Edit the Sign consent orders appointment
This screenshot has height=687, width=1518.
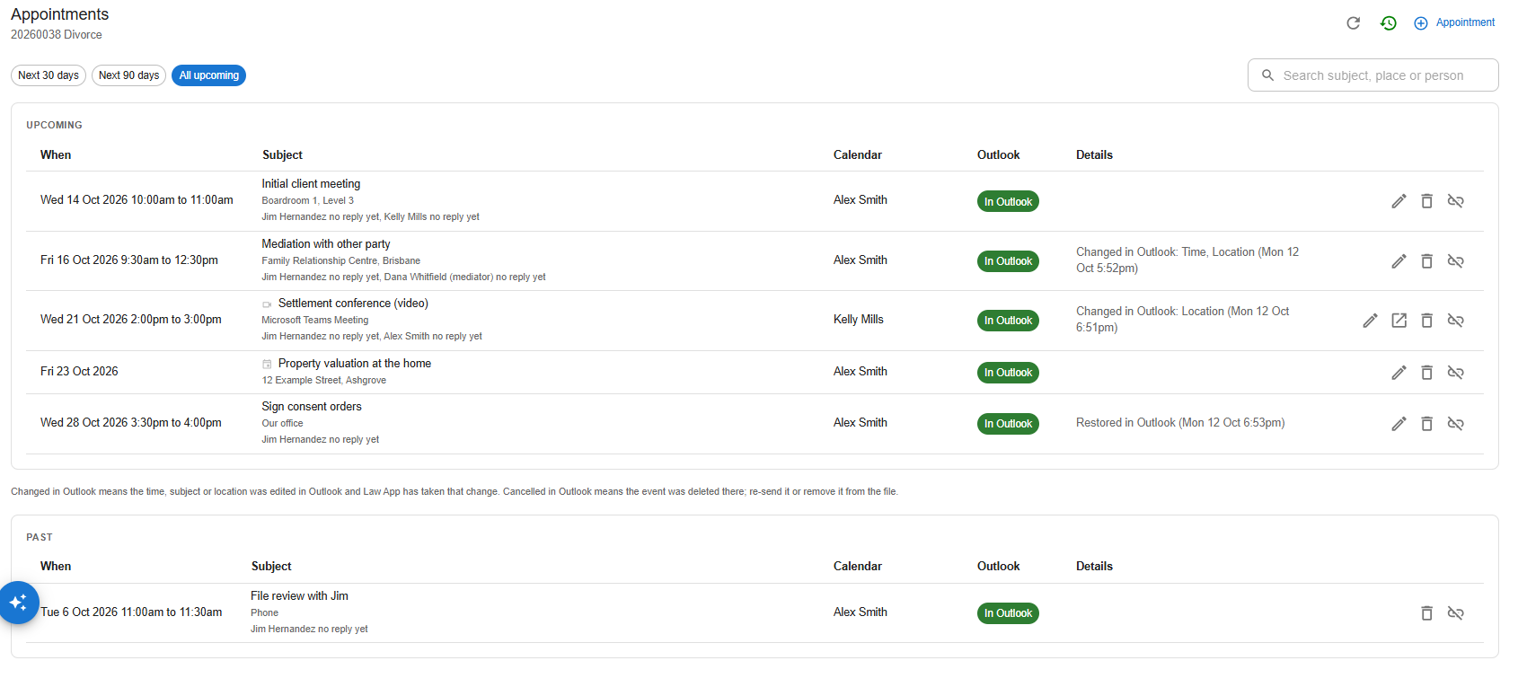[x=1399, y=424]
